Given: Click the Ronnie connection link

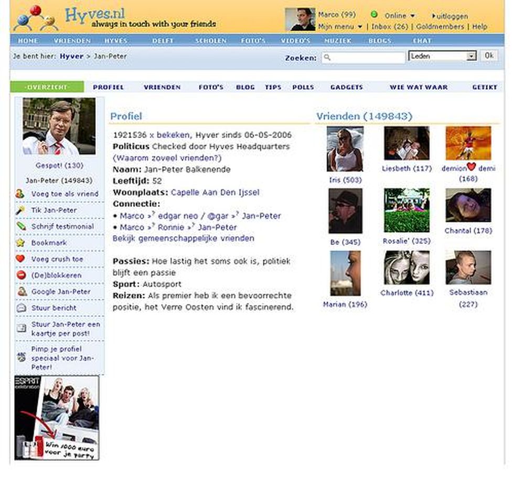Looking at the screenshot, I should tap(171, 227).
